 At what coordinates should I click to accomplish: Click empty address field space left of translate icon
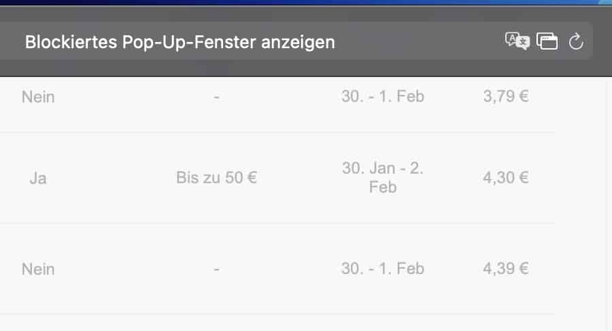[x=422, y=42]
